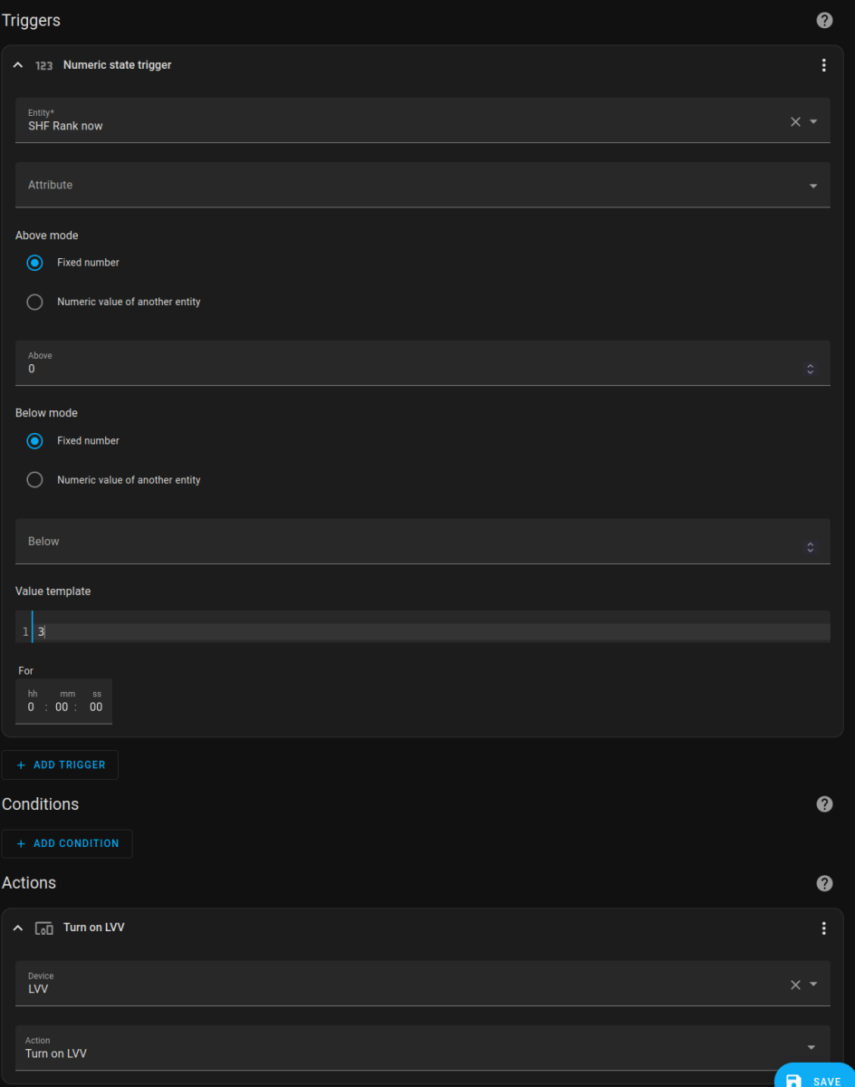Screen dimensions: 855x1087
Task: Open the Triggers help icon
Action: click(823, 20)
